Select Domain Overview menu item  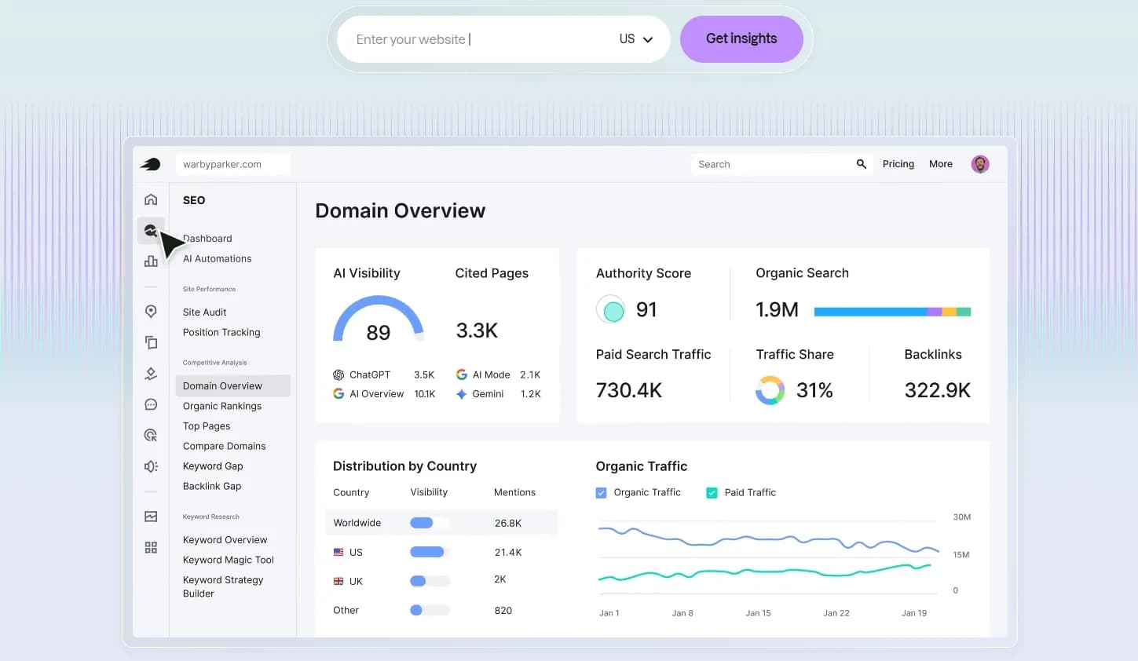click(x=232, y=385)
